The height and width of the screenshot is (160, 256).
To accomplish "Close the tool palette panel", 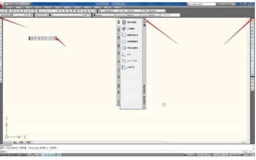I will tap(144, 19).
